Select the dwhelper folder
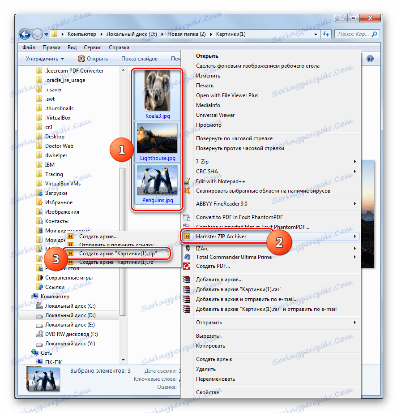This screenshot has width=397, height=413. (x=52, y=155)
